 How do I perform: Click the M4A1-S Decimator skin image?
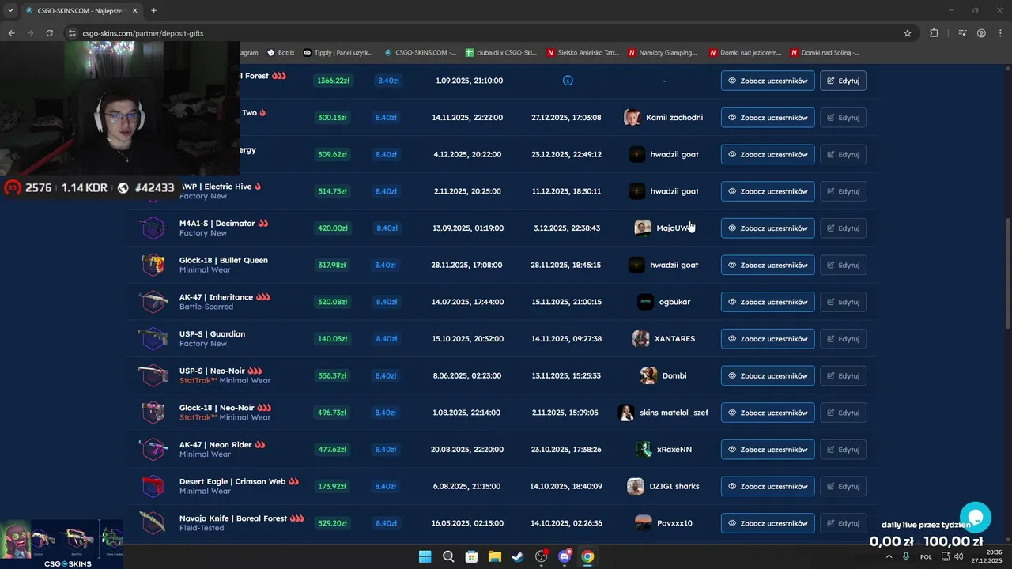pos(153,228)
